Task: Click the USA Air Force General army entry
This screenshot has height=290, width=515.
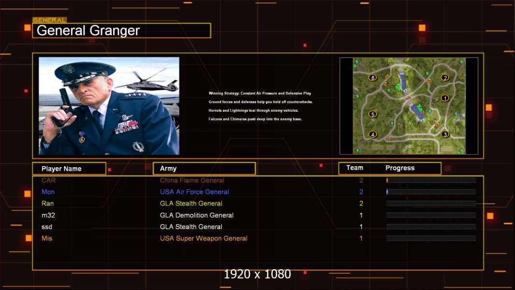Action: coord(194,192)
